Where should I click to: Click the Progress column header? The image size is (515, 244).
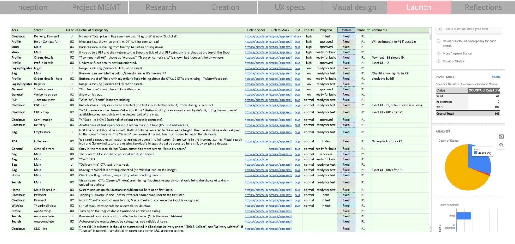coord(326,30)
